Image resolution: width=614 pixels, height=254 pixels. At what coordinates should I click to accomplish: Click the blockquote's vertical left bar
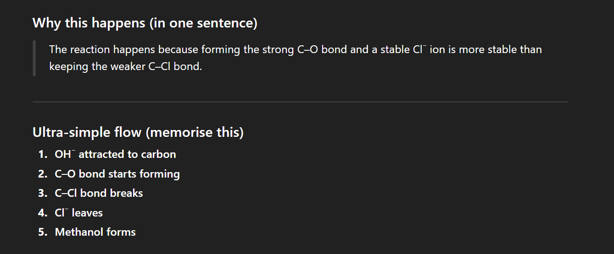34,58
